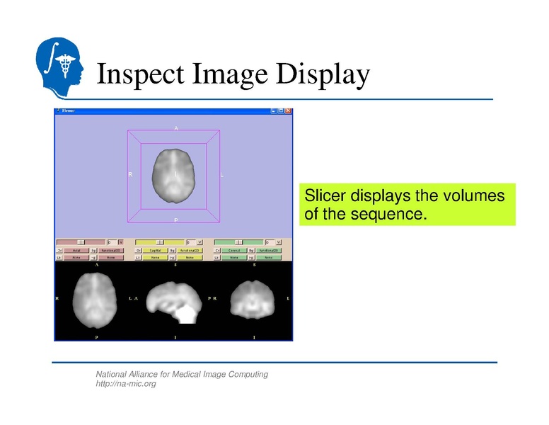Click the Slicer head logo
Viewport: 549px width, 425px height.
click(x=59, y=67)
